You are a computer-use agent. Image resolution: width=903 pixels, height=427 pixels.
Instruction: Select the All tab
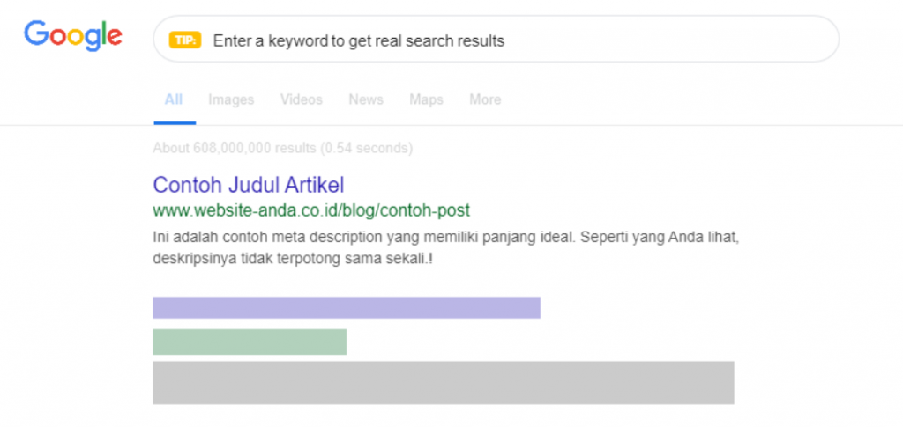click(x=174, y=99)
